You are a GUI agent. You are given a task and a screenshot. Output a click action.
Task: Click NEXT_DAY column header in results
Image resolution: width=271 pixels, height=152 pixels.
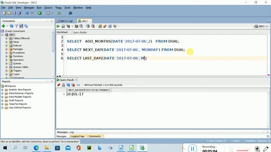click(x=89, y=90)
